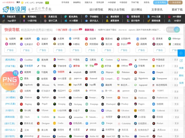Click the Coolors icon

[x=102, y=59]
